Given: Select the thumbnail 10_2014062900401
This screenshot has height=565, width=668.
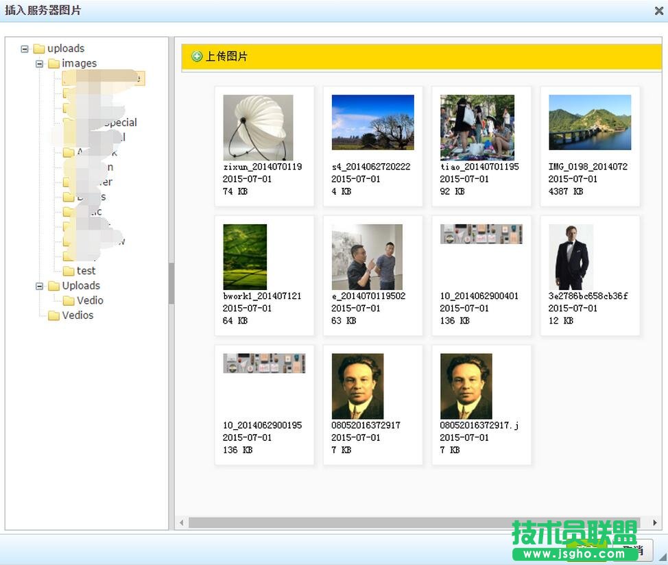Looking at the screenshot, I should point(481,235).
